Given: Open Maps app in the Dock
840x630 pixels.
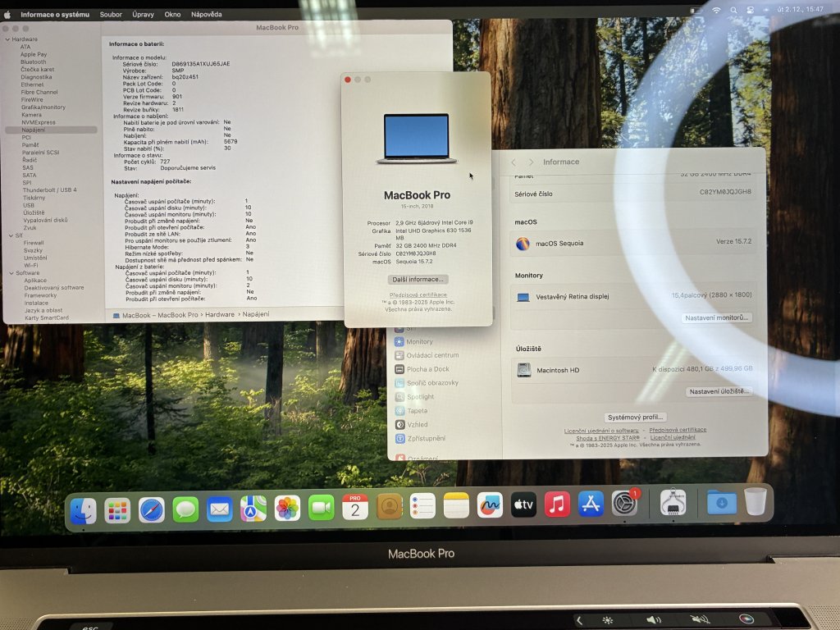Looking at the screenshot, I should tap(253, 509).
